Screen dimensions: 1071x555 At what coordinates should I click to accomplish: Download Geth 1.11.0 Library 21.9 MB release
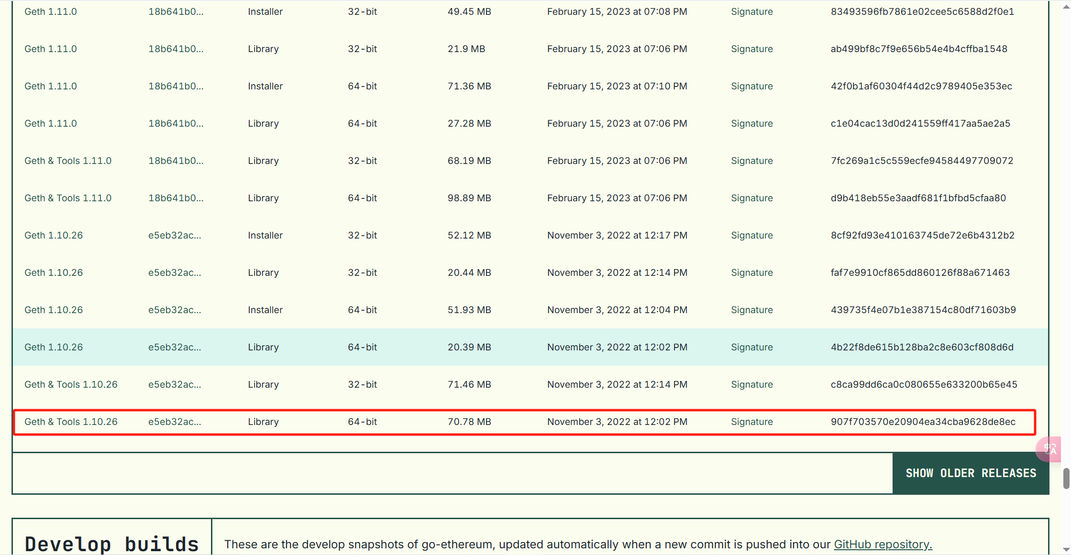[x=51, y=49]
